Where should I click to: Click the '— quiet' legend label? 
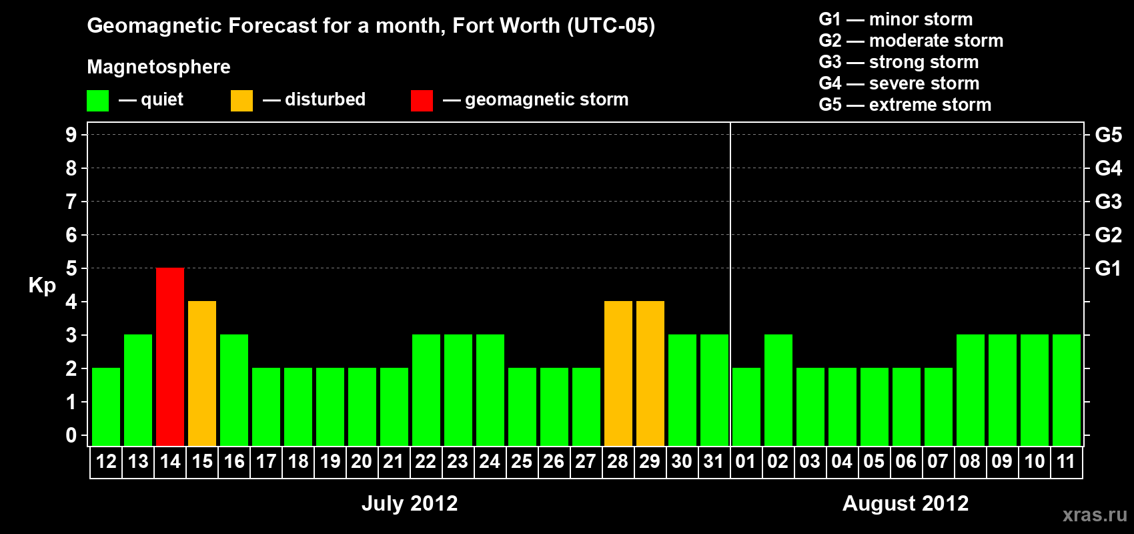[151, 100]
